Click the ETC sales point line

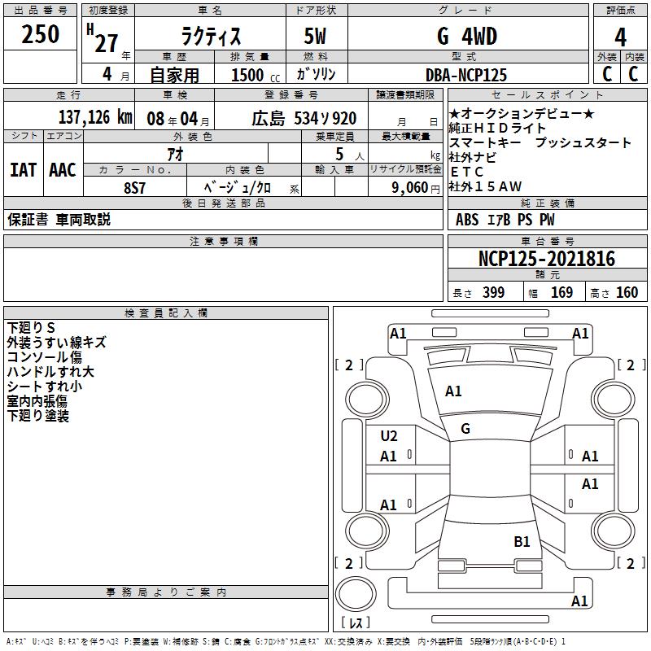[x=467, y=172]
